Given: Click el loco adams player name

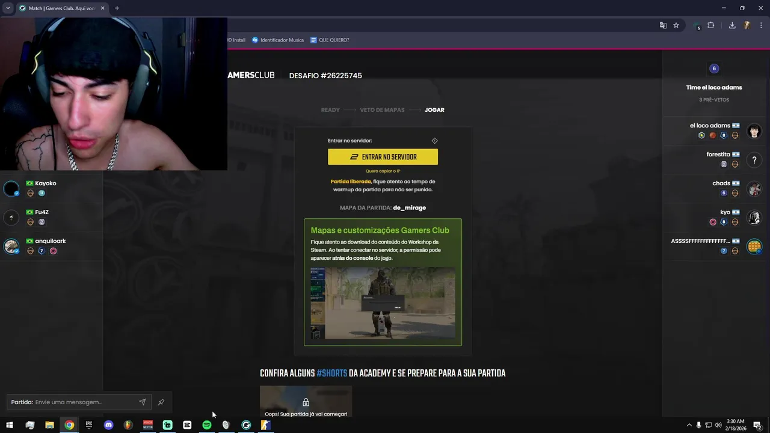Looking at the screenshot, I should coord(710,126).
